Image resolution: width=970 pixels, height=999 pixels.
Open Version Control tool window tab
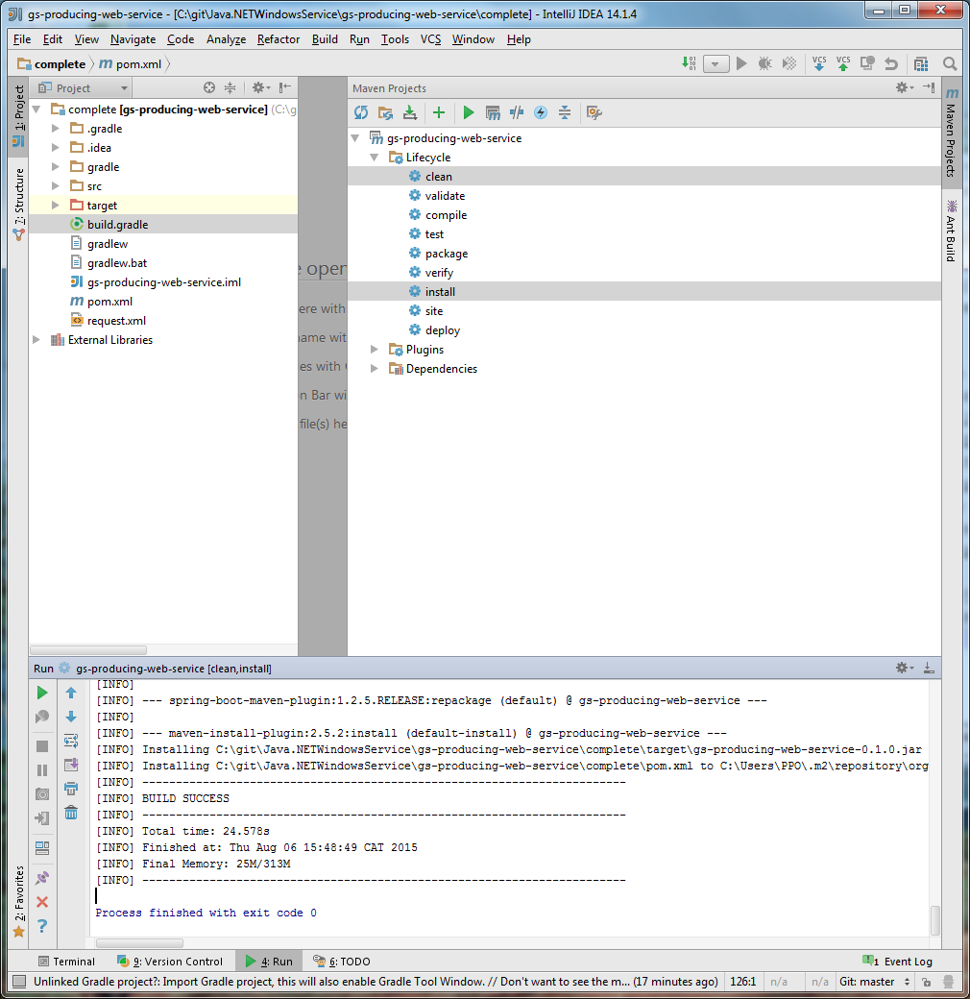point(170,962)
